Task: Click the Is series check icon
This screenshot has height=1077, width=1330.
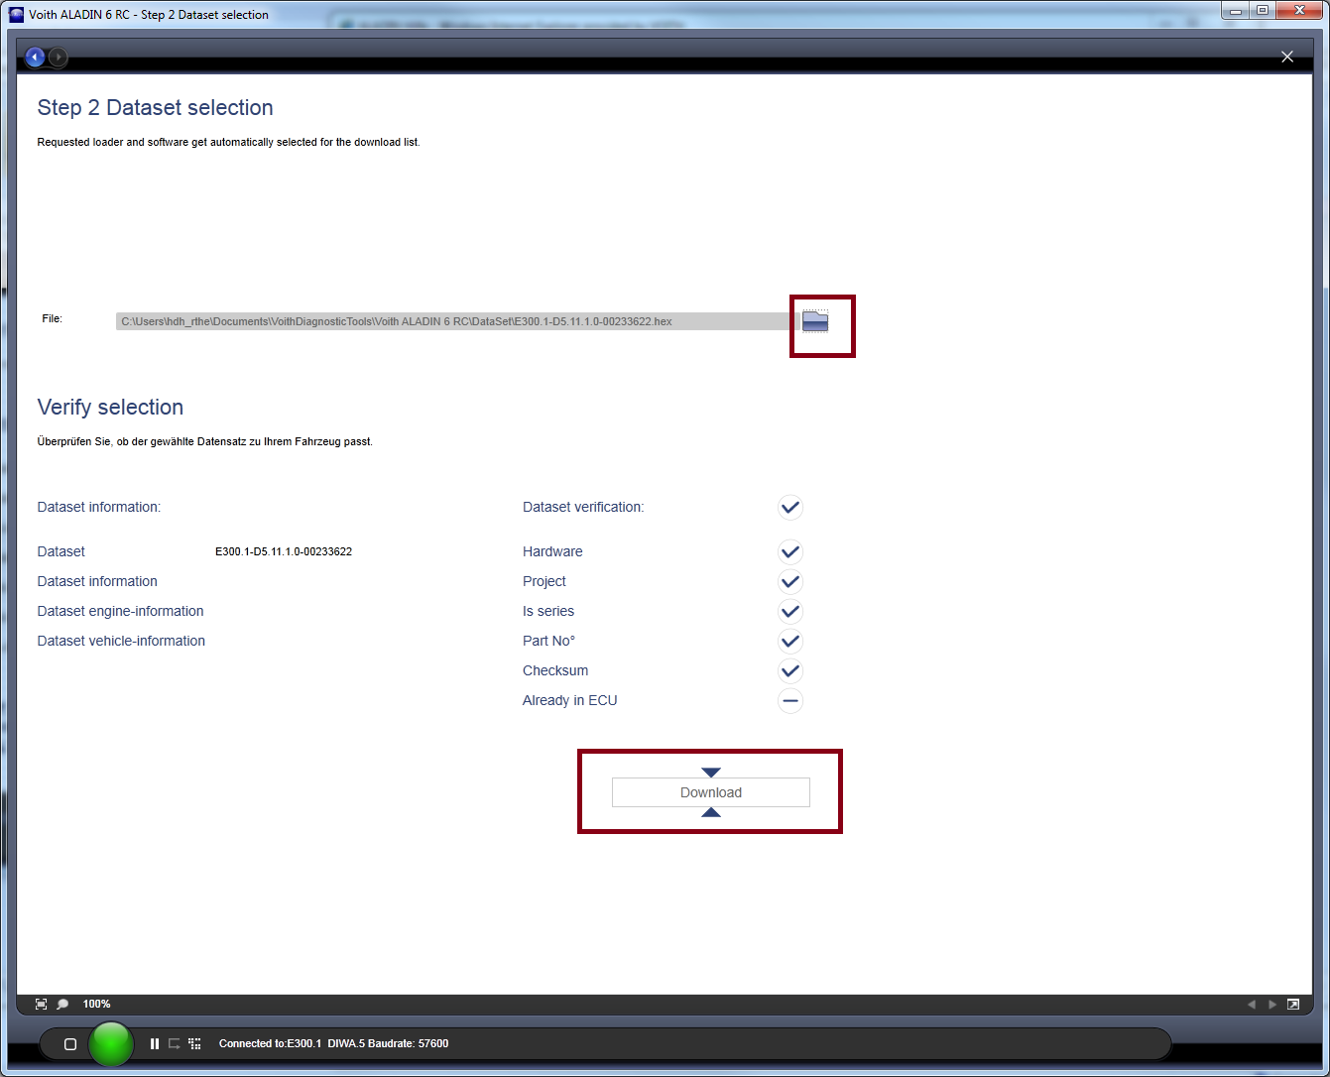Action: 789,612
